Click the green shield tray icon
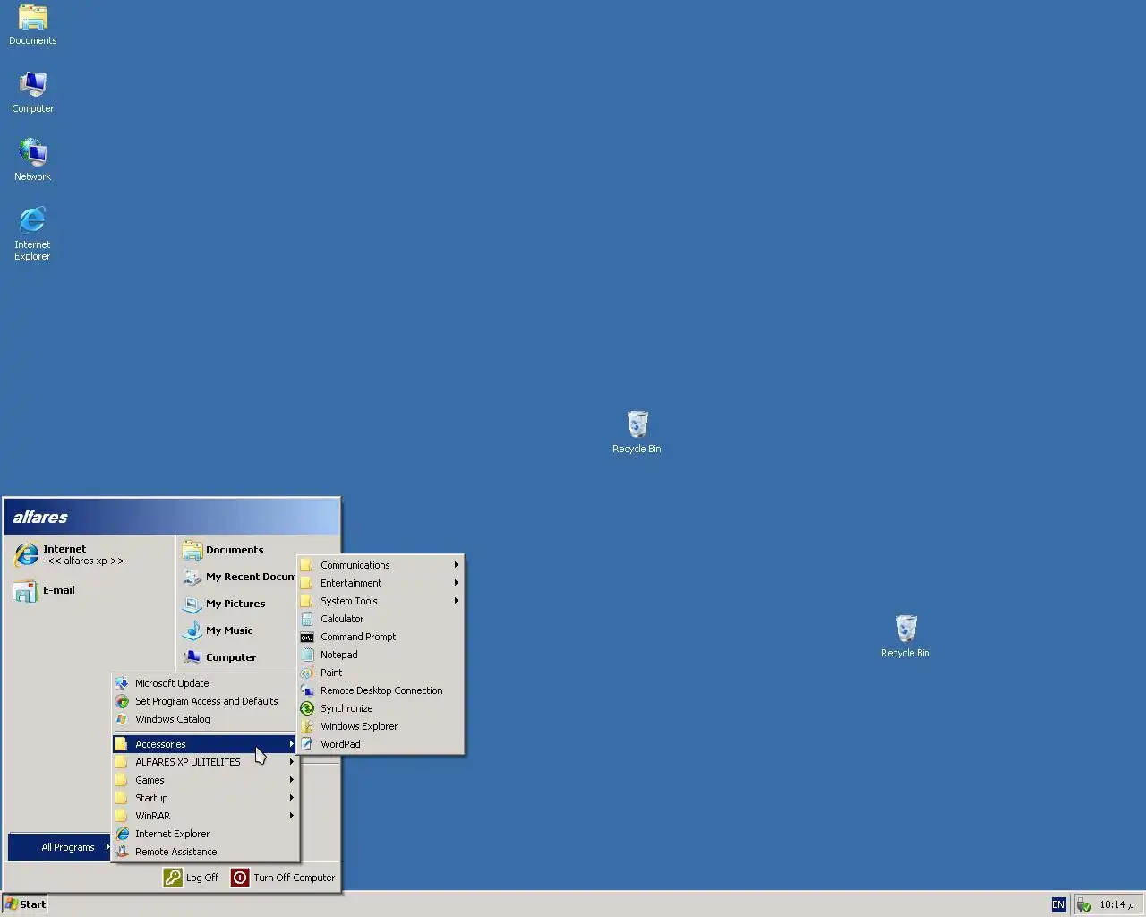The image size is (1146, 917). [x=1084, y=905]
